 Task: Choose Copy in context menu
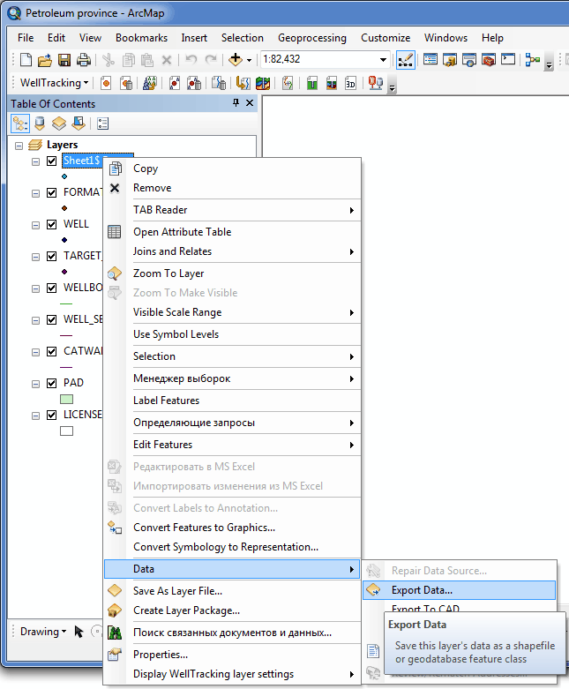point(232,169)
